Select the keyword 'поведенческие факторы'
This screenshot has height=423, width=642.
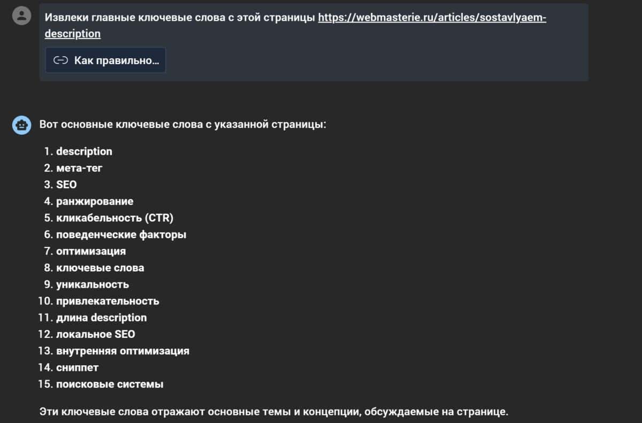point(120,235)
